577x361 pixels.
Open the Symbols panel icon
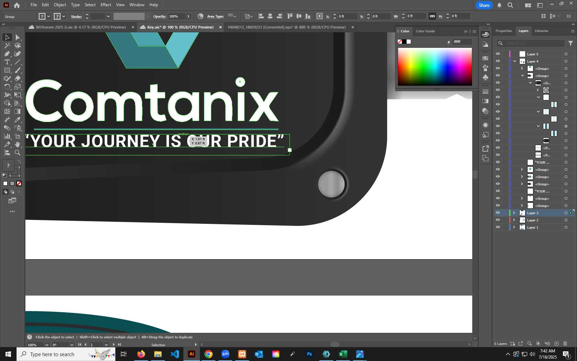[x=485, y=77]
